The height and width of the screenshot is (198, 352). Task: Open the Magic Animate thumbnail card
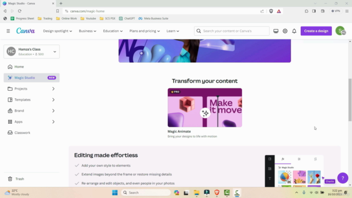point(205,108)
